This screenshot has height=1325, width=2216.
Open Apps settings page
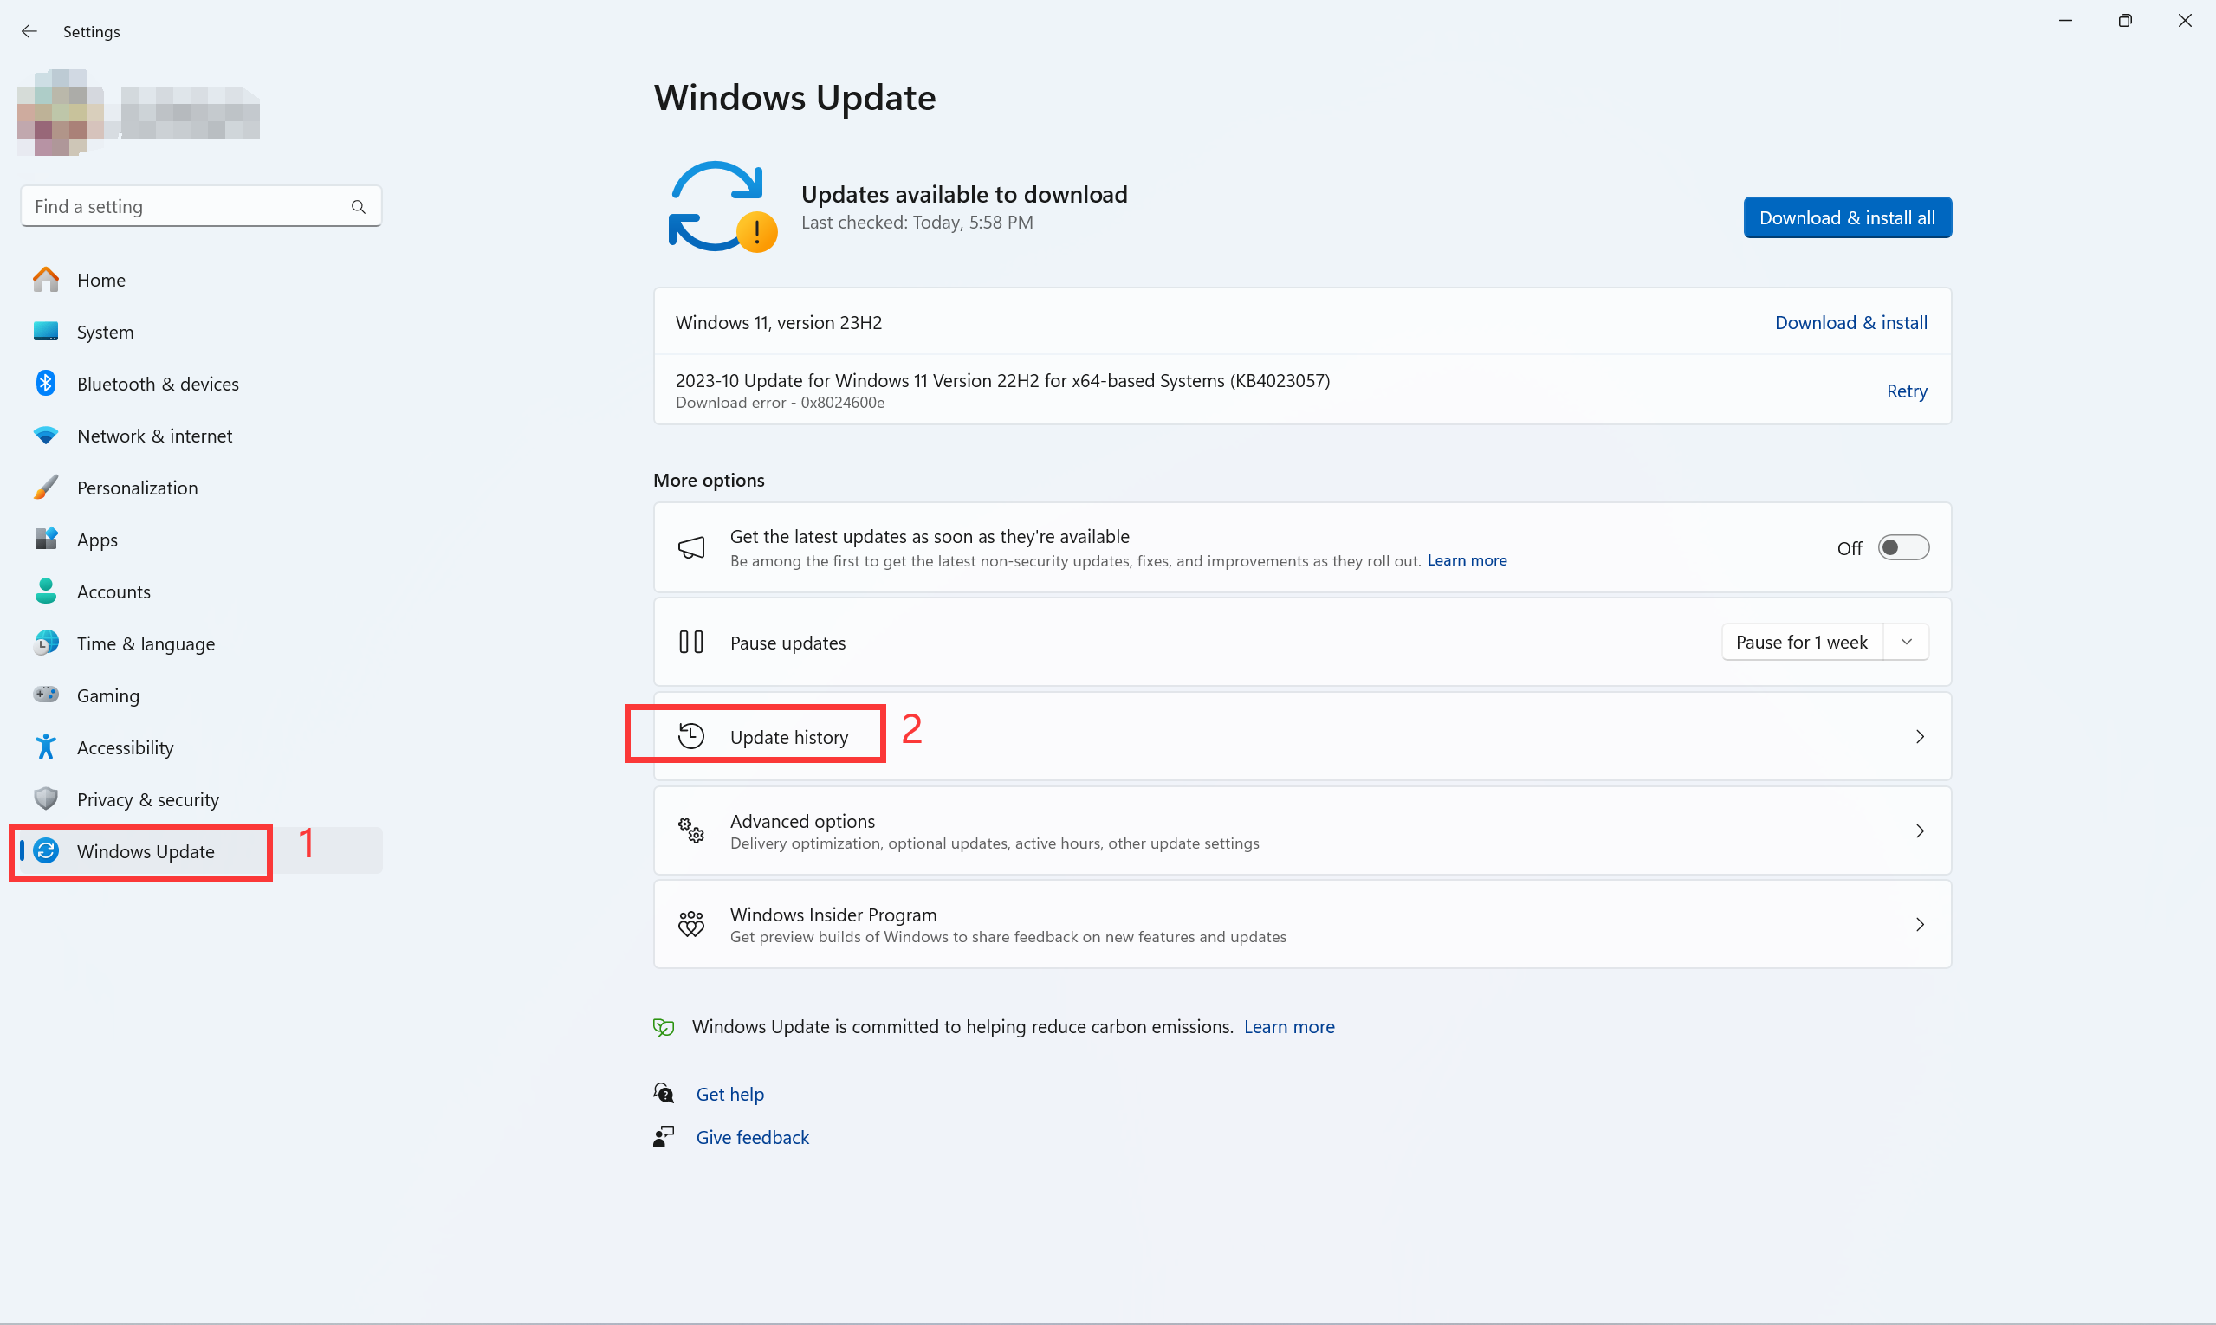[x=202, y=540]
